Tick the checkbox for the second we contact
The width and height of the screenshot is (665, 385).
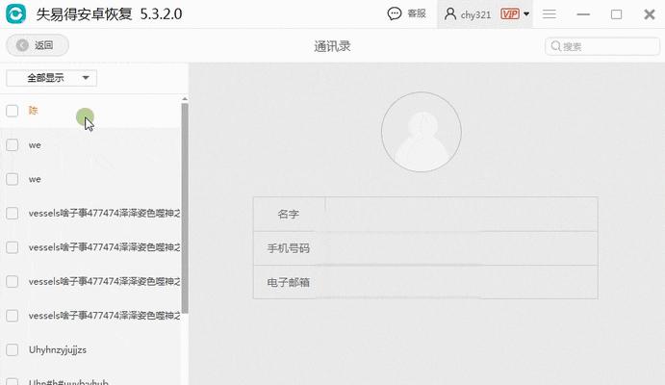pos(13,179)
